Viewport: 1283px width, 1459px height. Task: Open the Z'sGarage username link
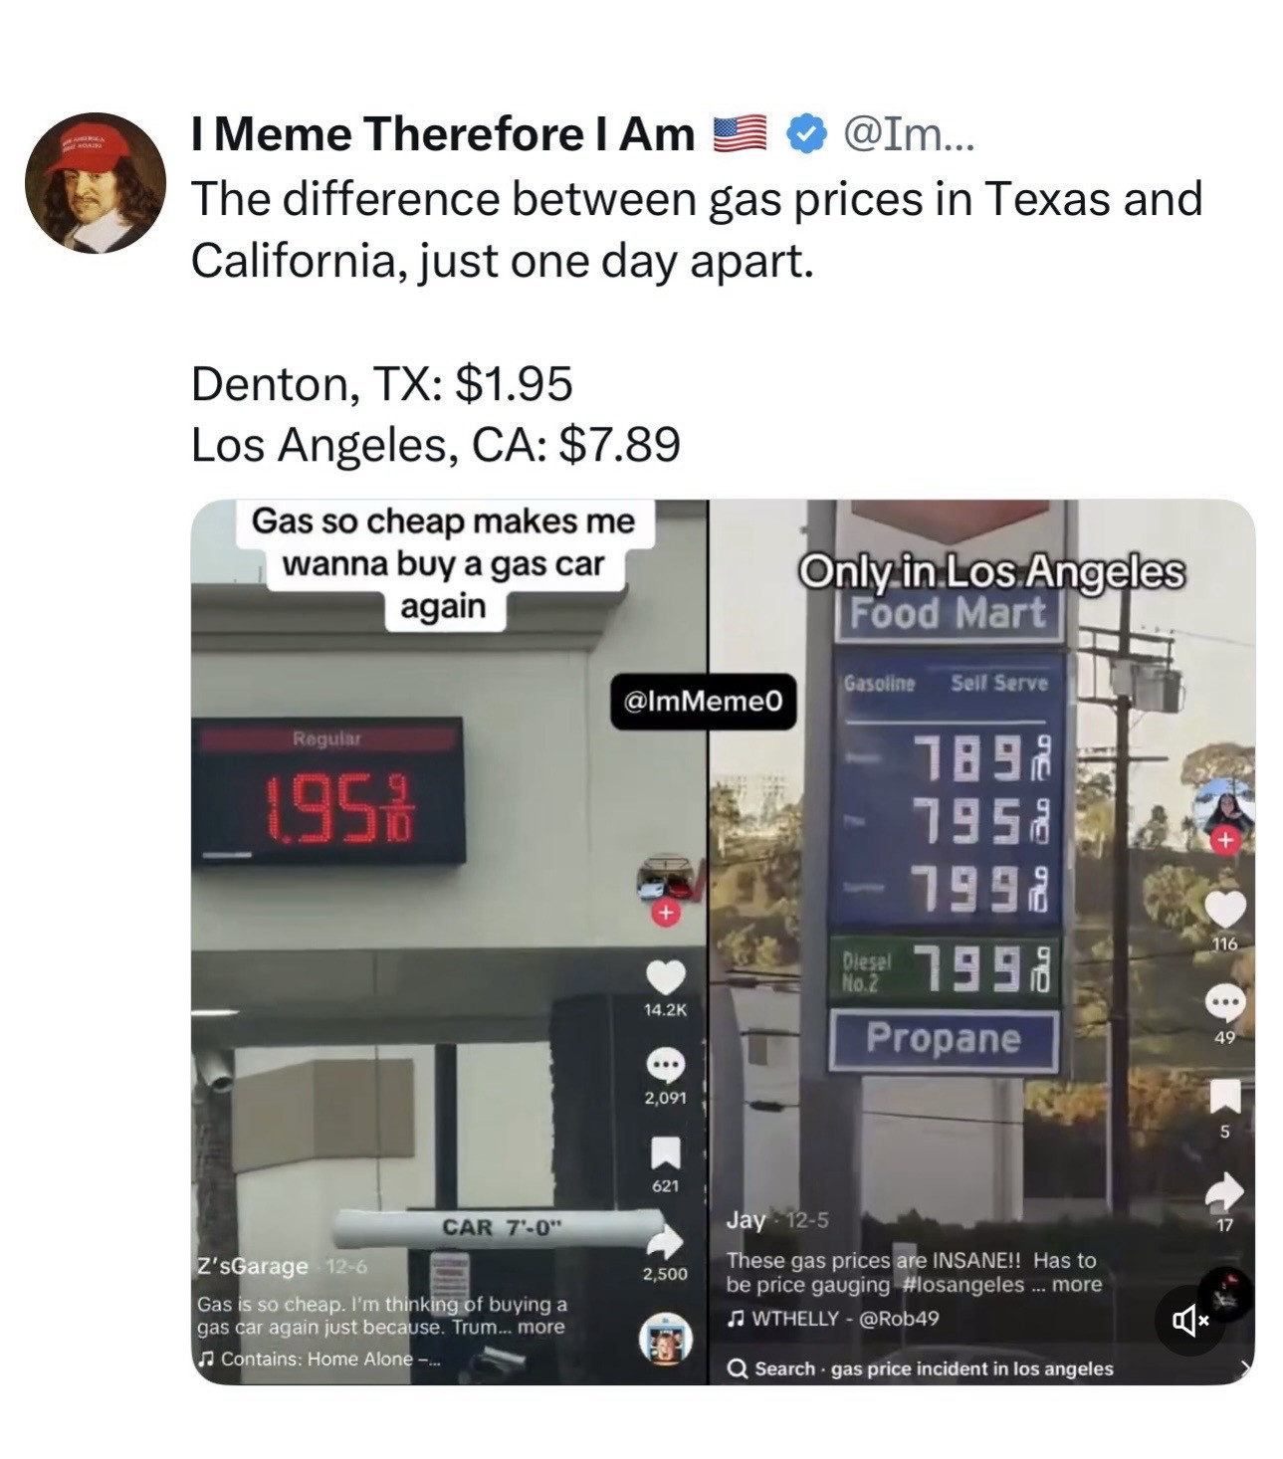(x=253, y=1266)
